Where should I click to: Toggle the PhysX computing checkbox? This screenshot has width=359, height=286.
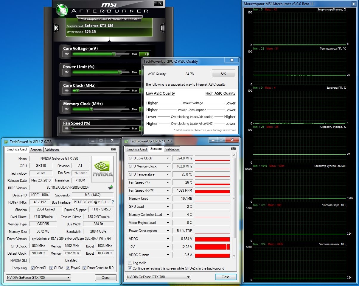coord(68,268)
